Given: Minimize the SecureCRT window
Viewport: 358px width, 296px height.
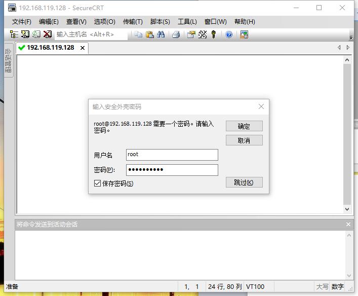Looking at the screenshot, I should pos(296,8).
